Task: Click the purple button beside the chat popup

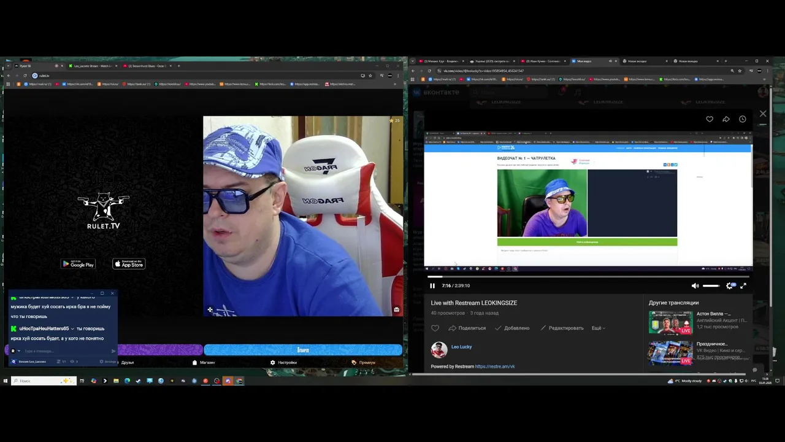Action: pyautogui.click(x=159, y=350)
